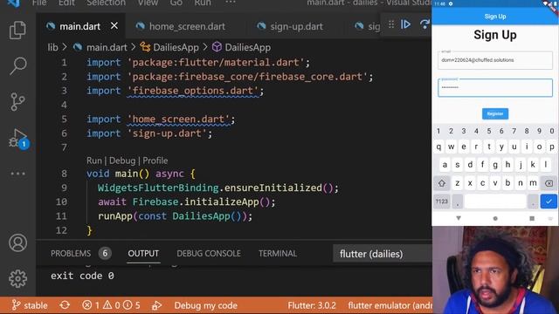
Task: Click the debug Step Over button
Action: [x=424, y=24]
